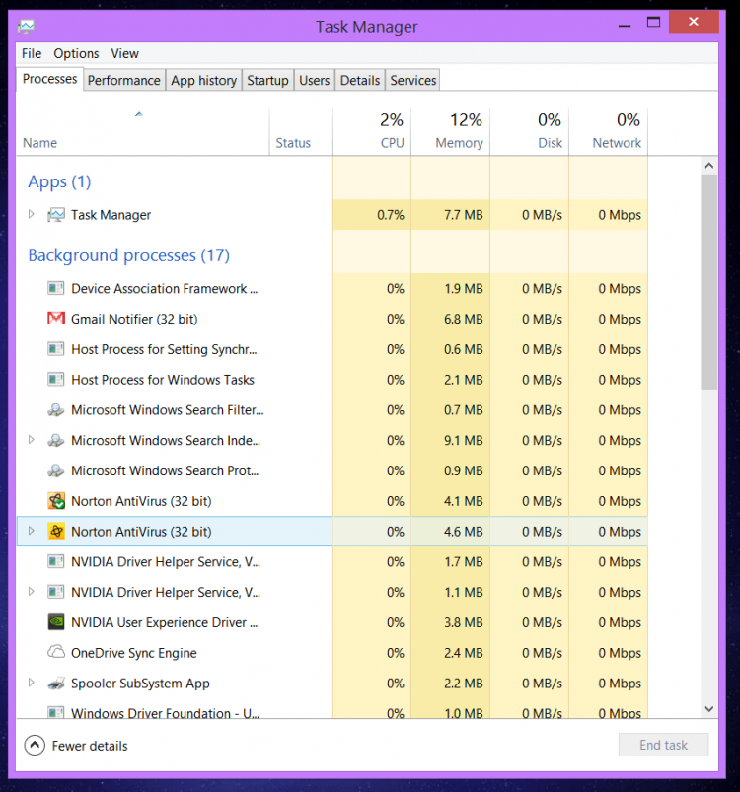
Task: Sort by the Name column header
Action: click(142, 131)
